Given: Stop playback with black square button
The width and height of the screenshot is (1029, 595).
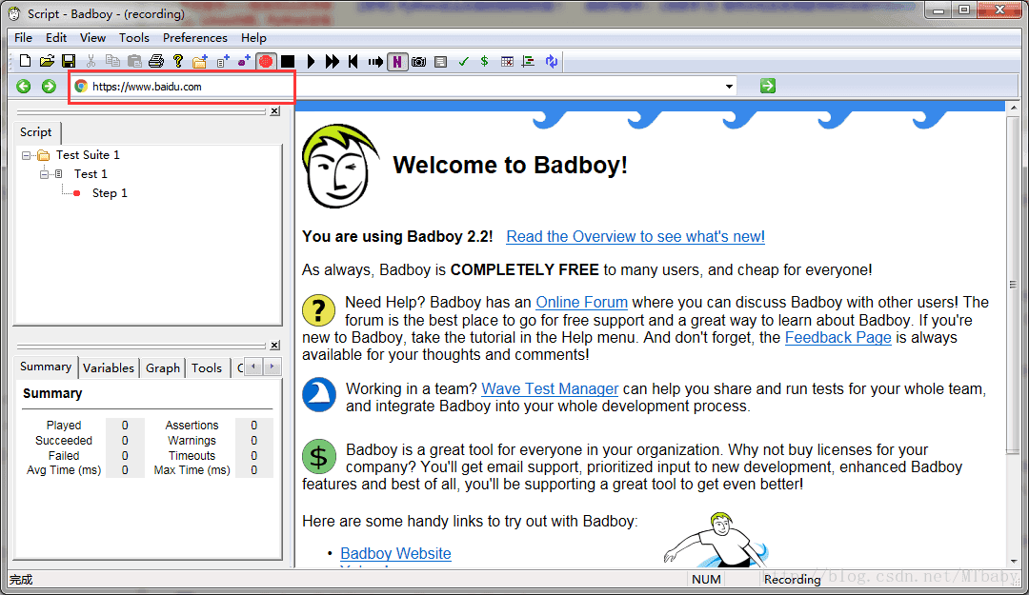Looking at the screenshot, I should coord(288,61).
